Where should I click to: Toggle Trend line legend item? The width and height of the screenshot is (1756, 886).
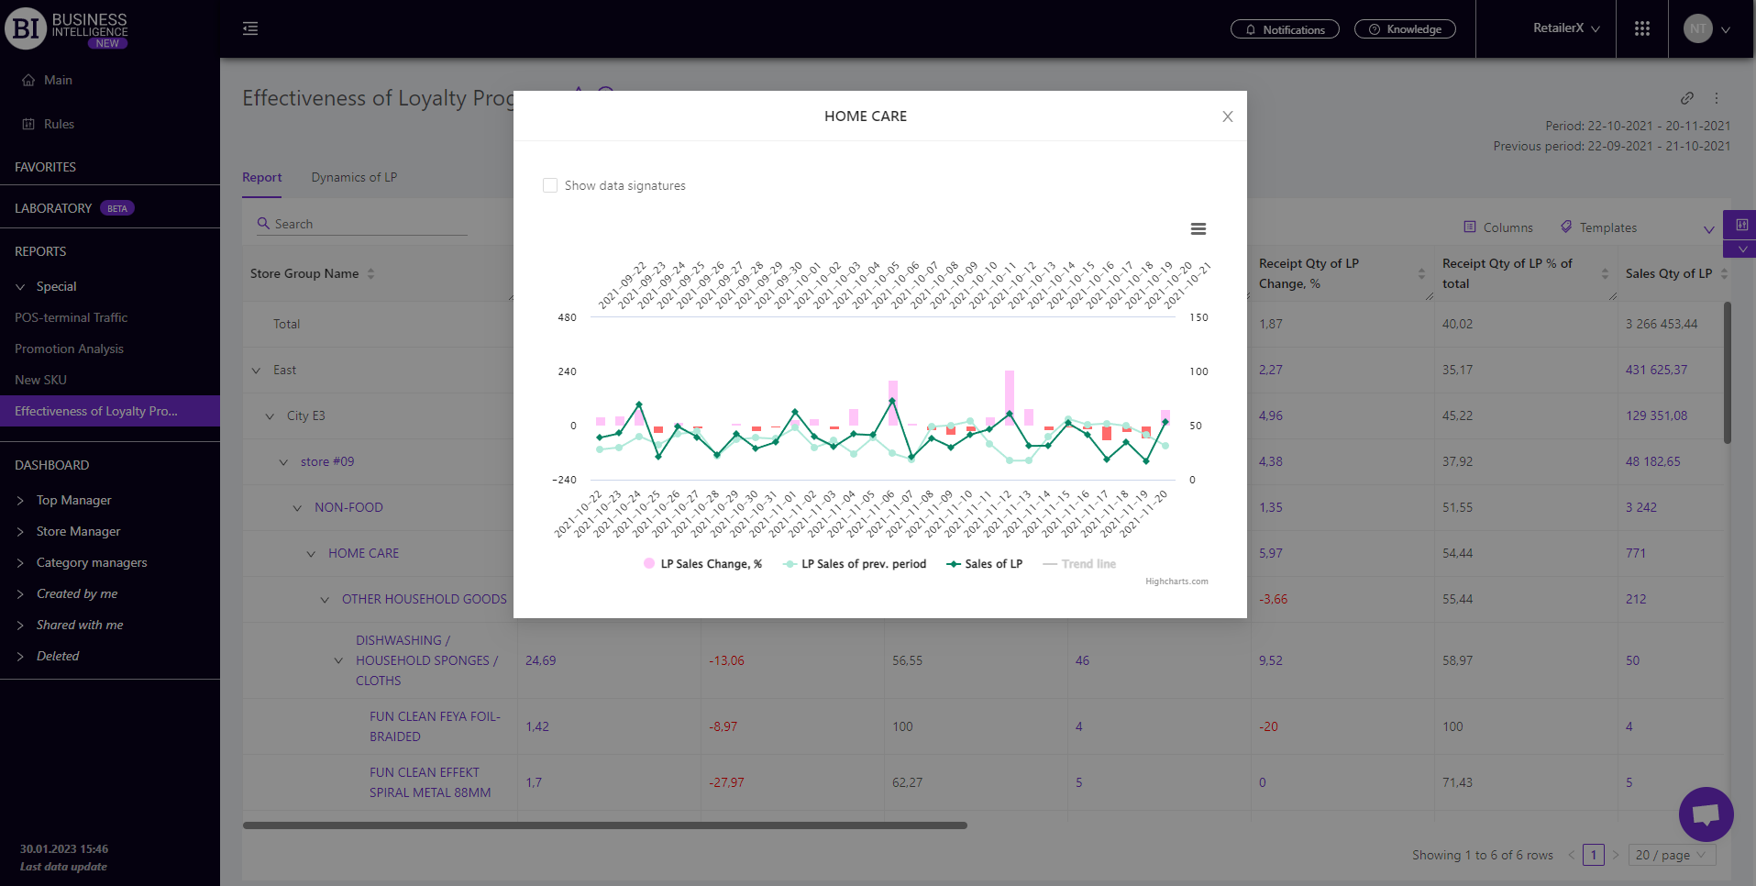pos(1080,564)
